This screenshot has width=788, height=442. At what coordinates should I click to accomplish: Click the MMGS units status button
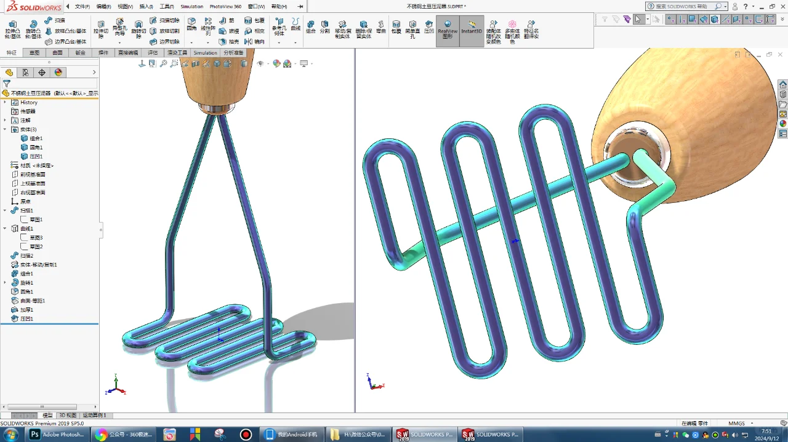(736, 423)
